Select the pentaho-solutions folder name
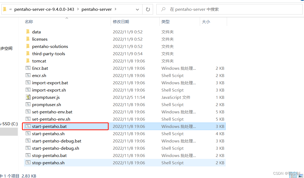The image size is (304, 178). pos(50,46)
